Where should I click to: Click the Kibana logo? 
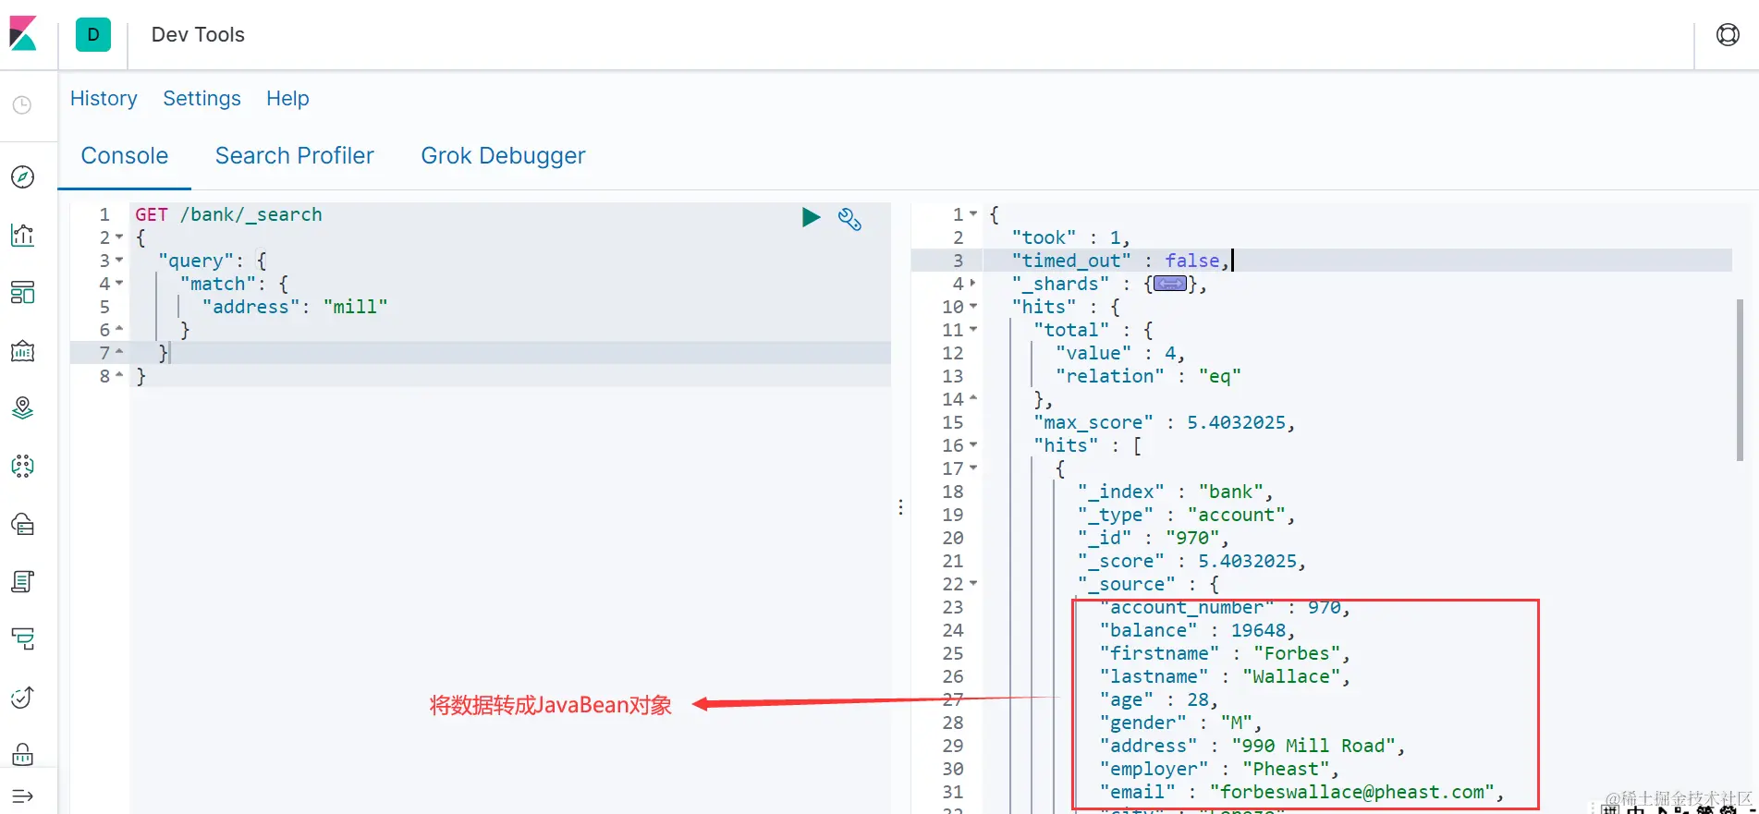(x=23, y=34)
